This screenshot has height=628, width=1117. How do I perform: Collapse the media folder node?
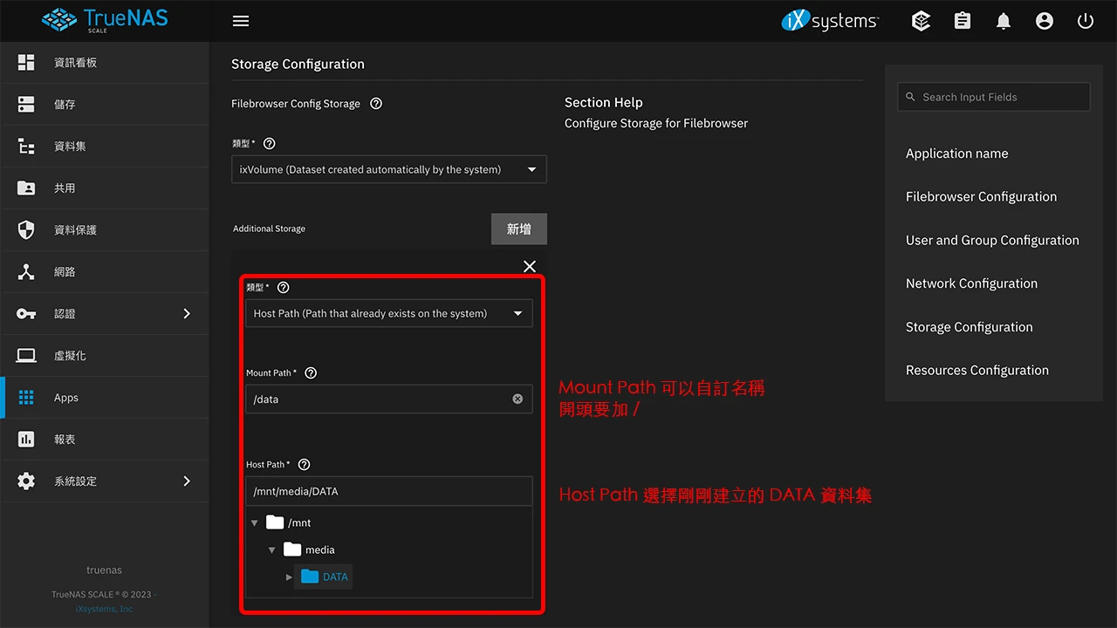tap(271, 549)
